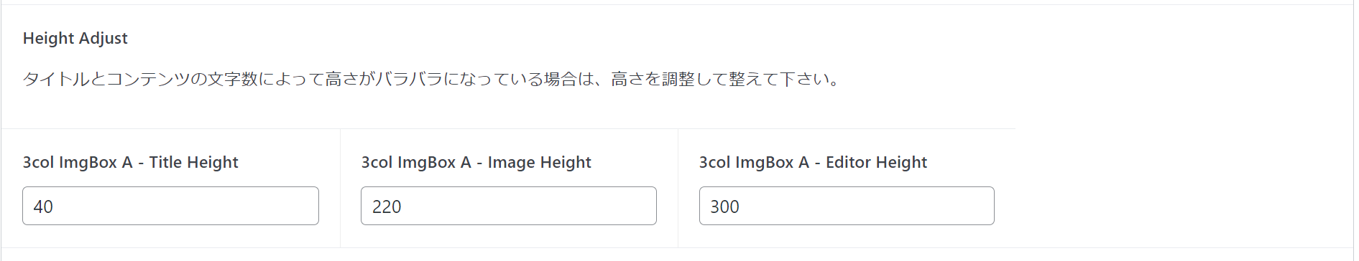1359x261 pixels.
Task: Select the '3col ImgBox A - Image Height' label
Action: [476, 162]
